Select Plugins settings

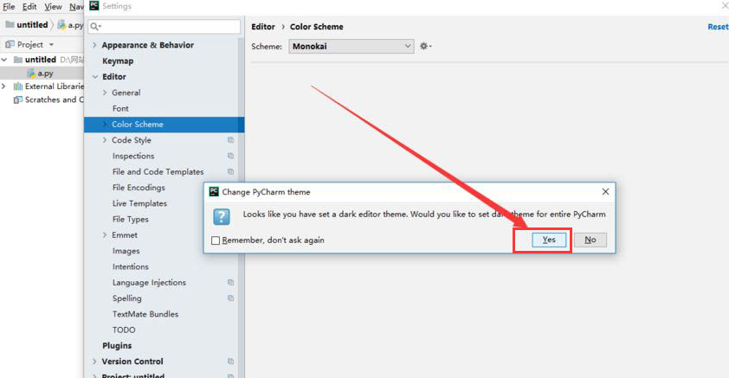(x=117, y=345)
